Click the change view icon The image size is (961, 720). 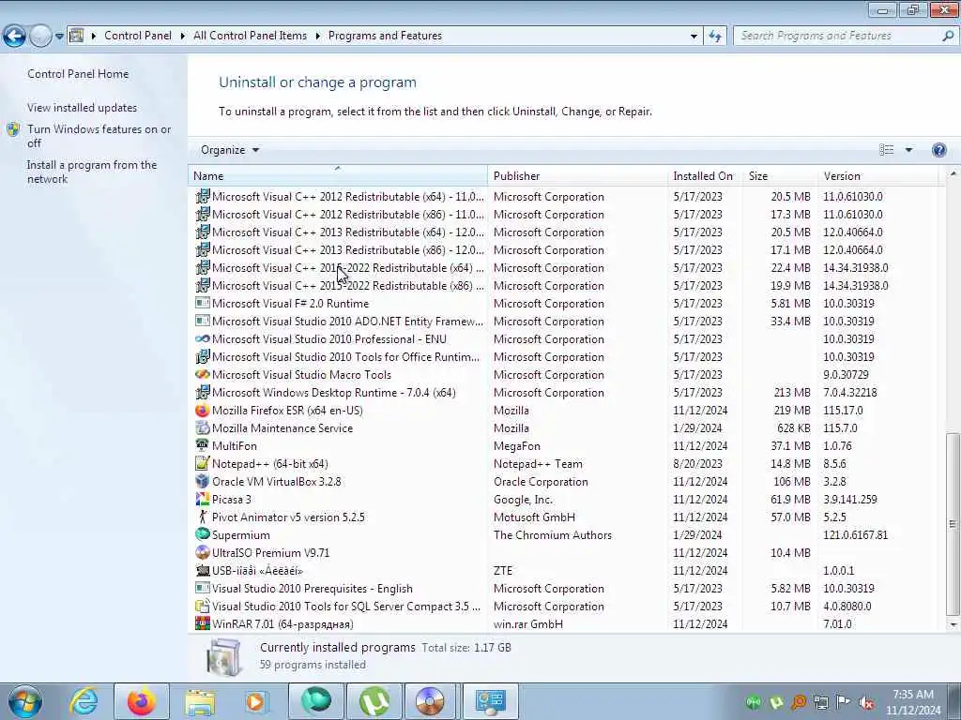886,150
